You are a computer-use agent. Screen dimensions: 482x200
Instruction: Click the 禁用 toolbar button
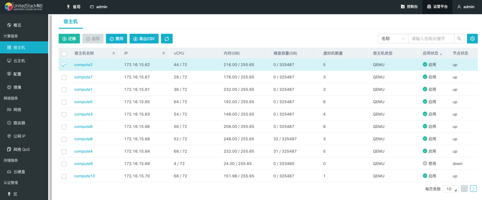(x=117, y=39)
